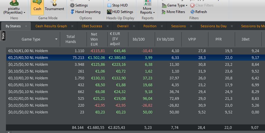Click the Hand Importing icon
The height and width of the screenshot is (133, 265).
[x=72, y=12]
